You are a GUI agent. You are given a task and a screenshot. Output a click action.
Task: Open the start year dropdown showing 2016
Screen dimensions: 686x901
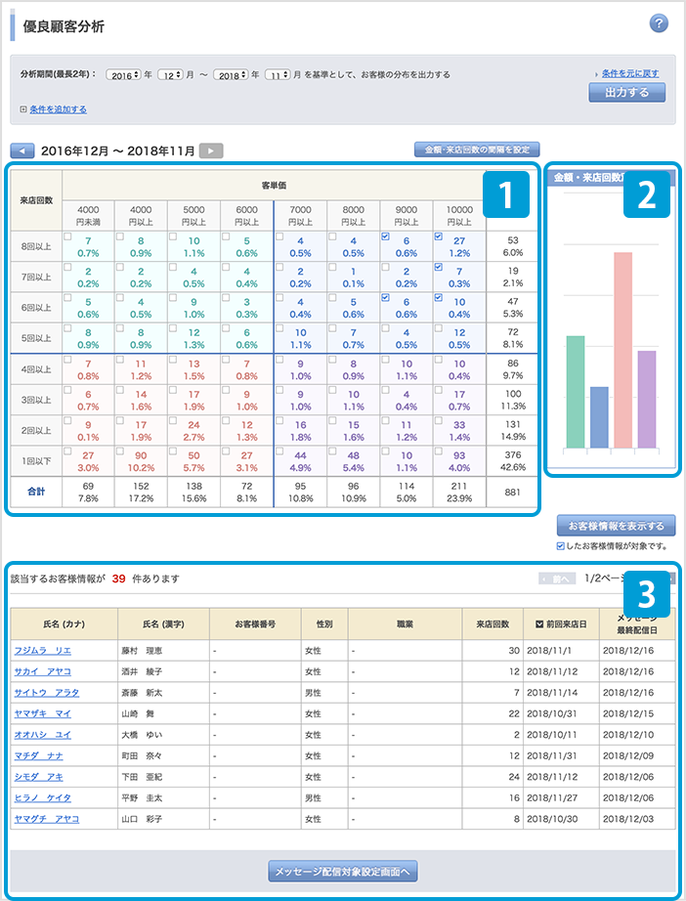123,75
